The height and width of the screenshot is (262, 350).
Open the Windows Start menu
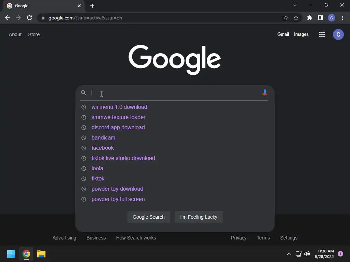tap(11, 254)
